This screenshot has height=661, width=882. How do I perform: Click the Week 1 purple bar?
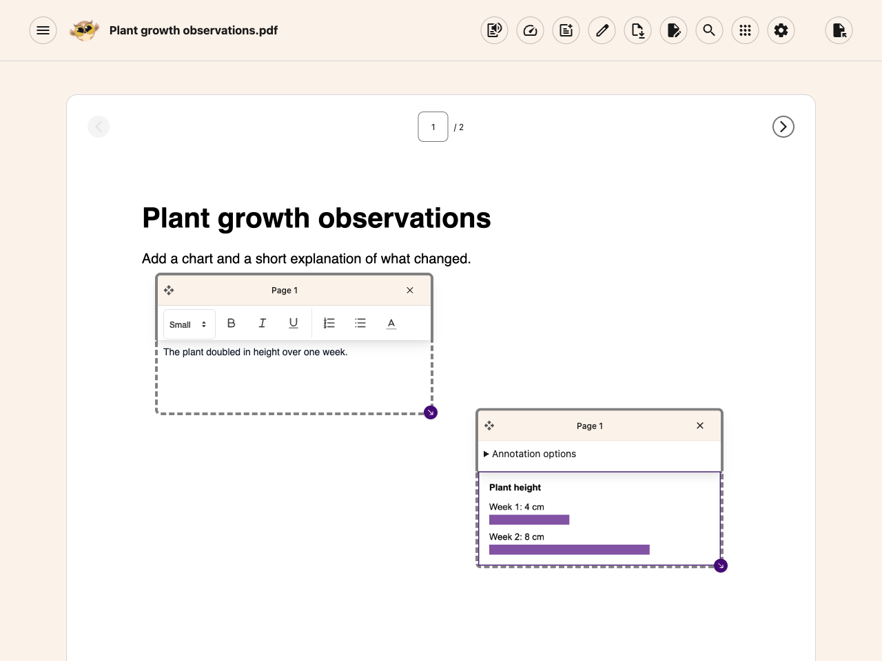point(529,520)
